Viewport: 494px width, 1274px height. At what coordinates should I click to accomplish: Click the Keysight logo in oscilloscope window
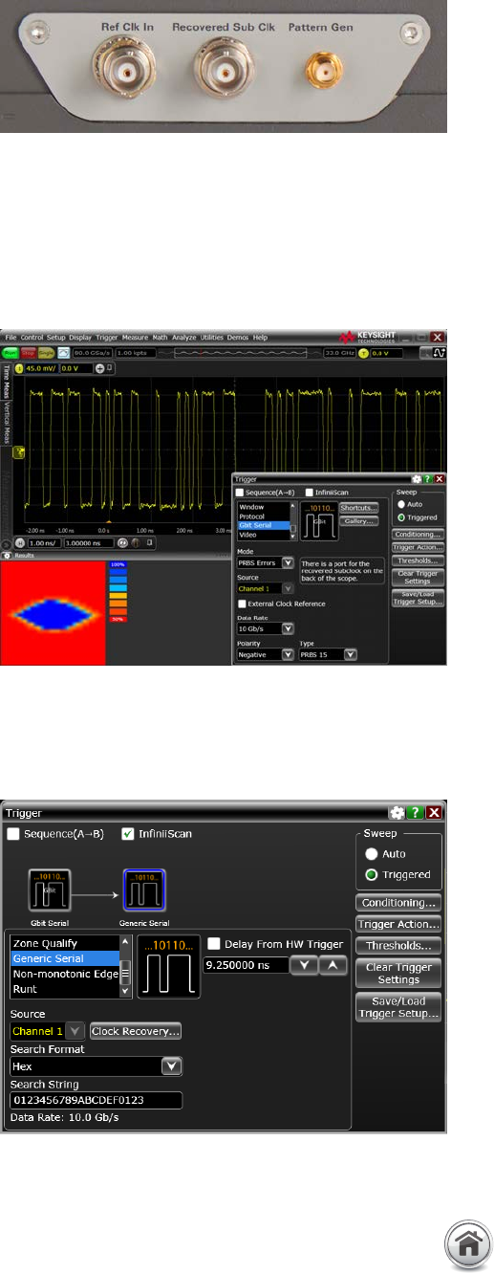tap(368, 337)
